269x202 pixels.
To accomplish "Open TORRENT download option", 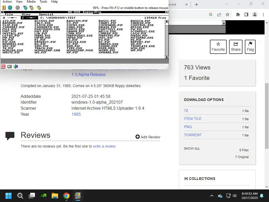I will coord(193,135).
